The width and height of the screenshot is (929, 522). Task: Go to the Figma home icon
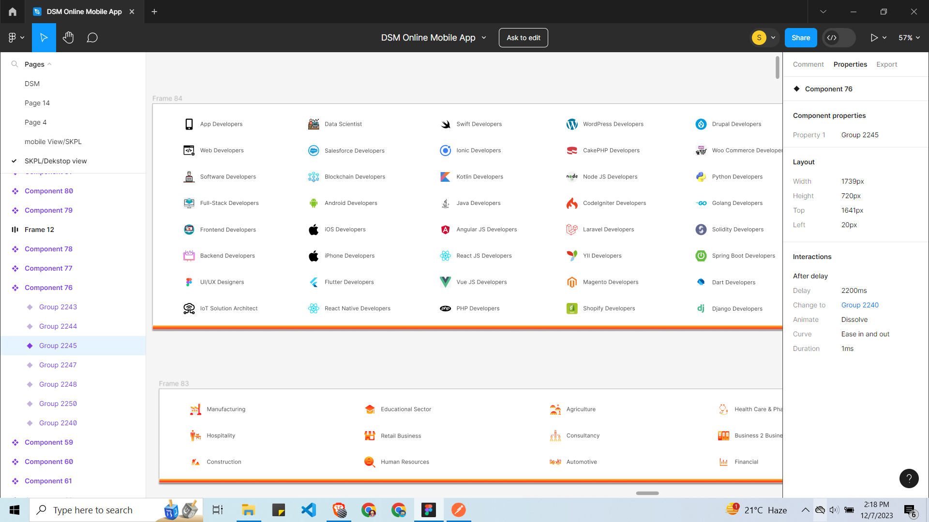13,12
